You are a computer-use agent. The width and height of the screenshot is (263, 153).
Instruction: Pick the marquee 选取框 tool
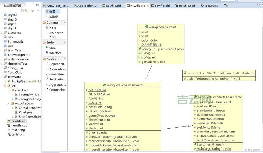coord(53,17)
